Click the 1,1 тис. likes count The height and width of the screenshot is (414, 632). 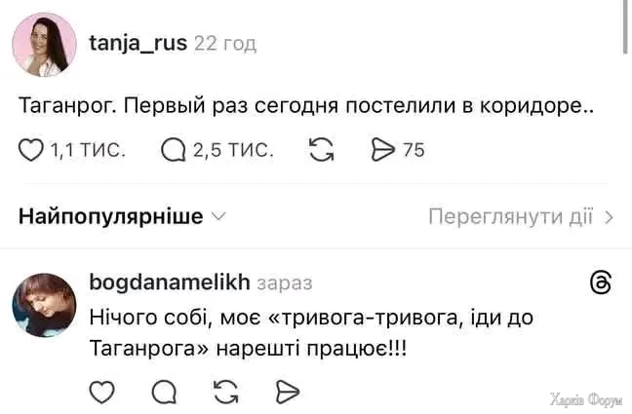pyautogui.click(x=87, y=150)
